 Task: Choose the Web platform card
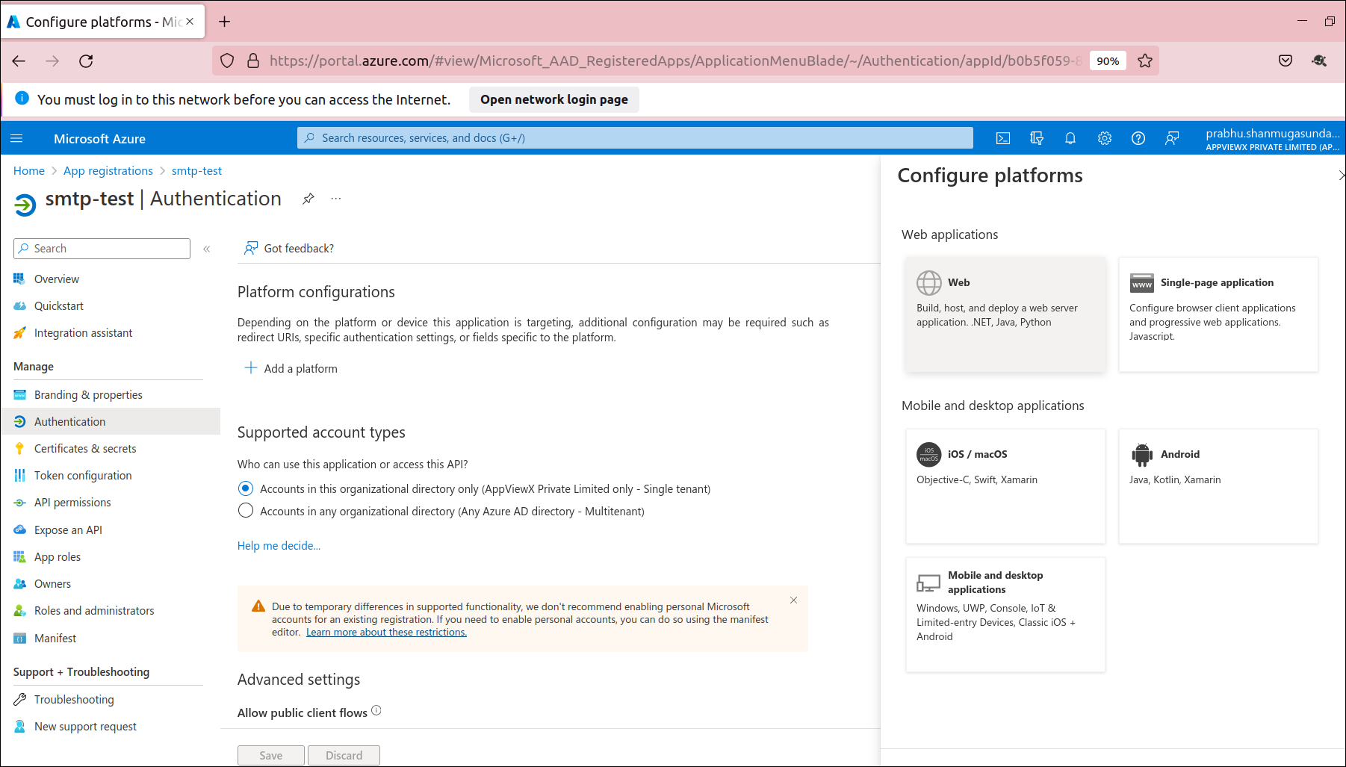tap(1005, 314)
